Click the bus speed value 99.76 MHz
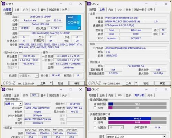 (x=29, y=64)
